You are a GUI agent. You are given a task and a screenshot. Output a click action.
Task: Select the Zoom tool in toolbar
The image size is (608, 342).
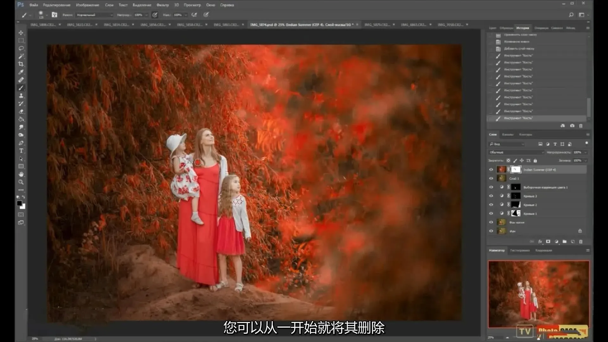coord(21,182)
